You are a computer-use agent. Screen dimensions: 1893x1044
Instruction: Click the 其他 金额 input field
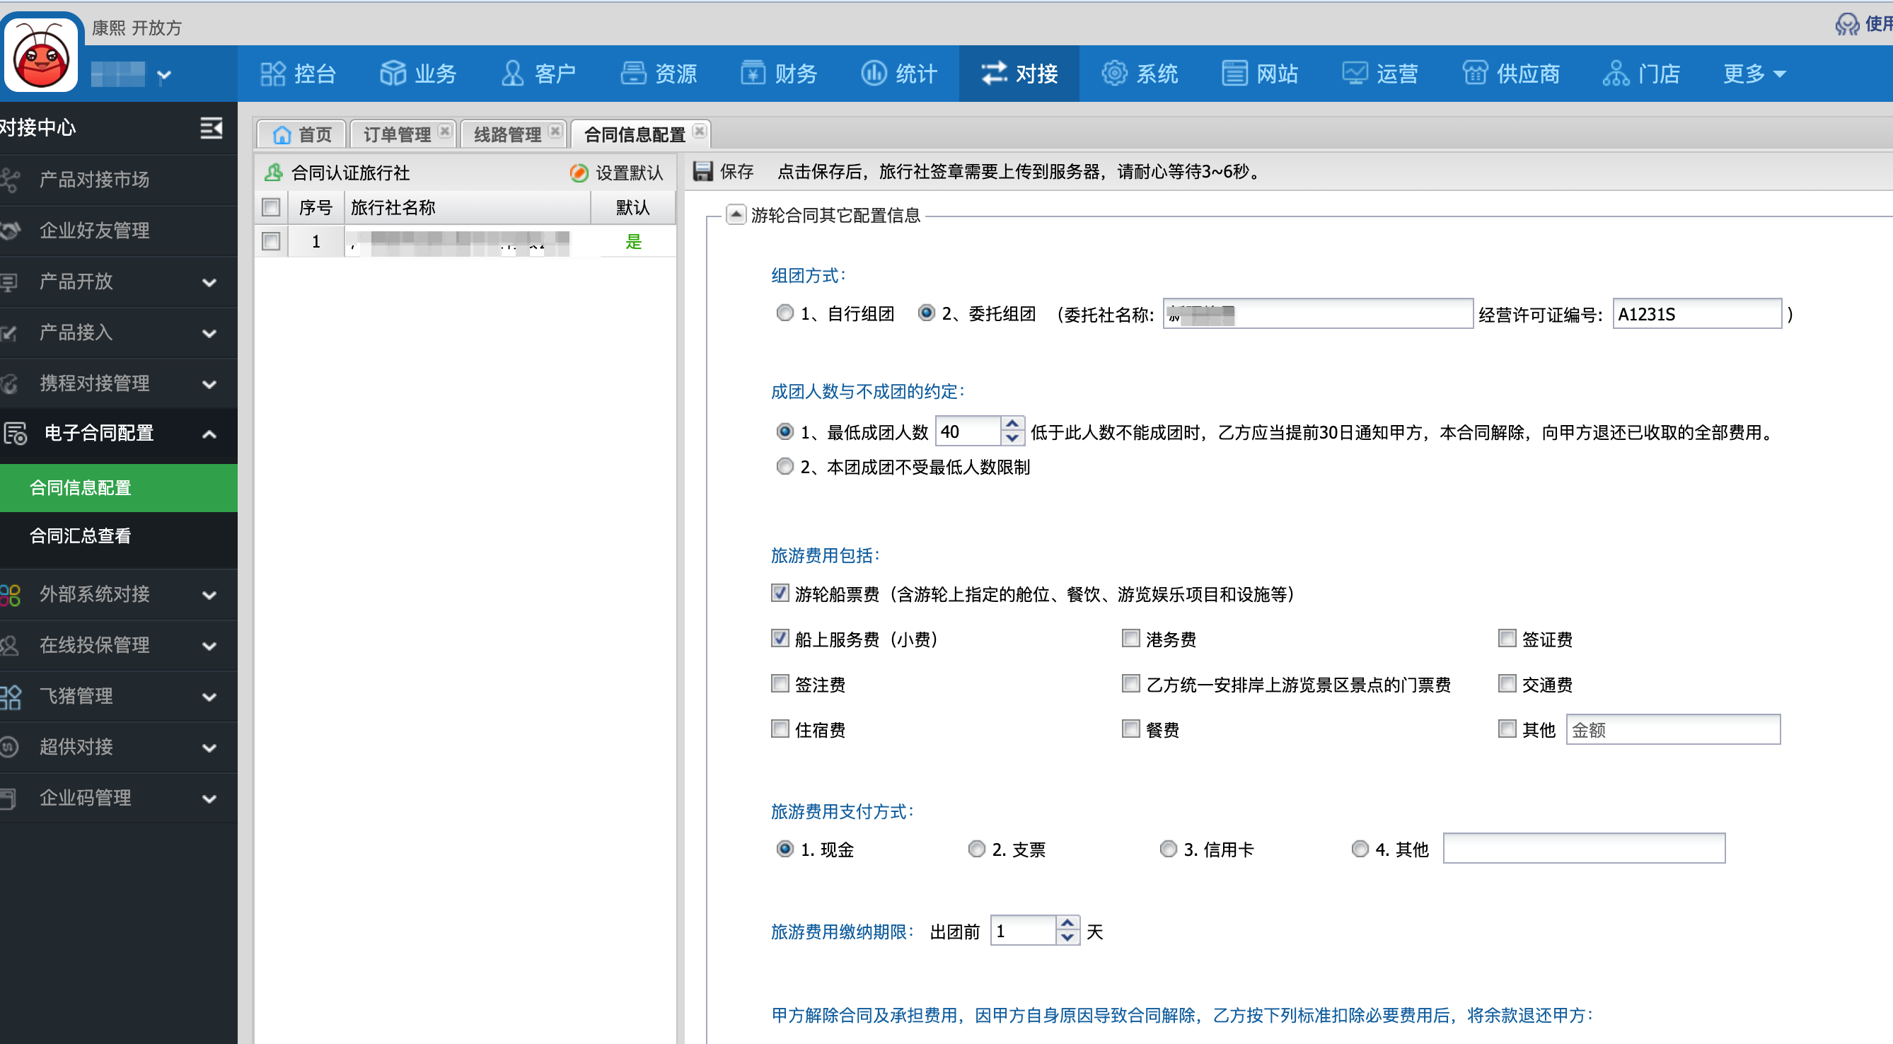pyautogui.click(x=1672, y=729)
